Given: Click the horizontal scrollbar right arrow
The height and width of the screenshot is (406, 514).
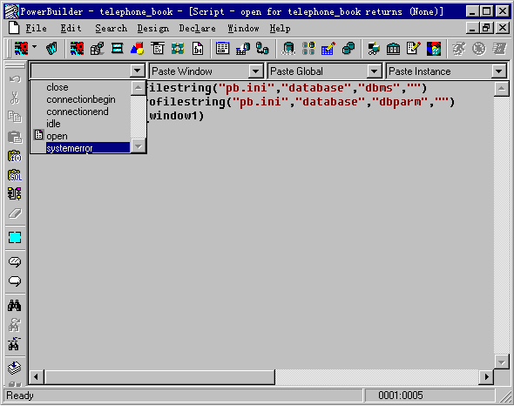Looking at the screenshot, I should 486,376.
